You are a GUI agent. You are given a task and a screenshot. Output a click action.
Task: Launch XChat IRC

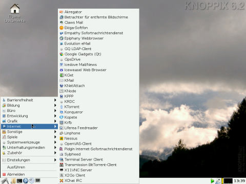[98, 180]
